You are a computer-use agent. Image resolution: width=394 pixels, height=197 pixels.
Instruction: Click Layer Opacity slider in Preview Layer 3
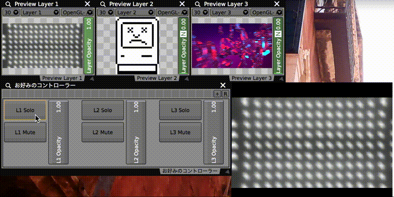[x=278, y=46]
